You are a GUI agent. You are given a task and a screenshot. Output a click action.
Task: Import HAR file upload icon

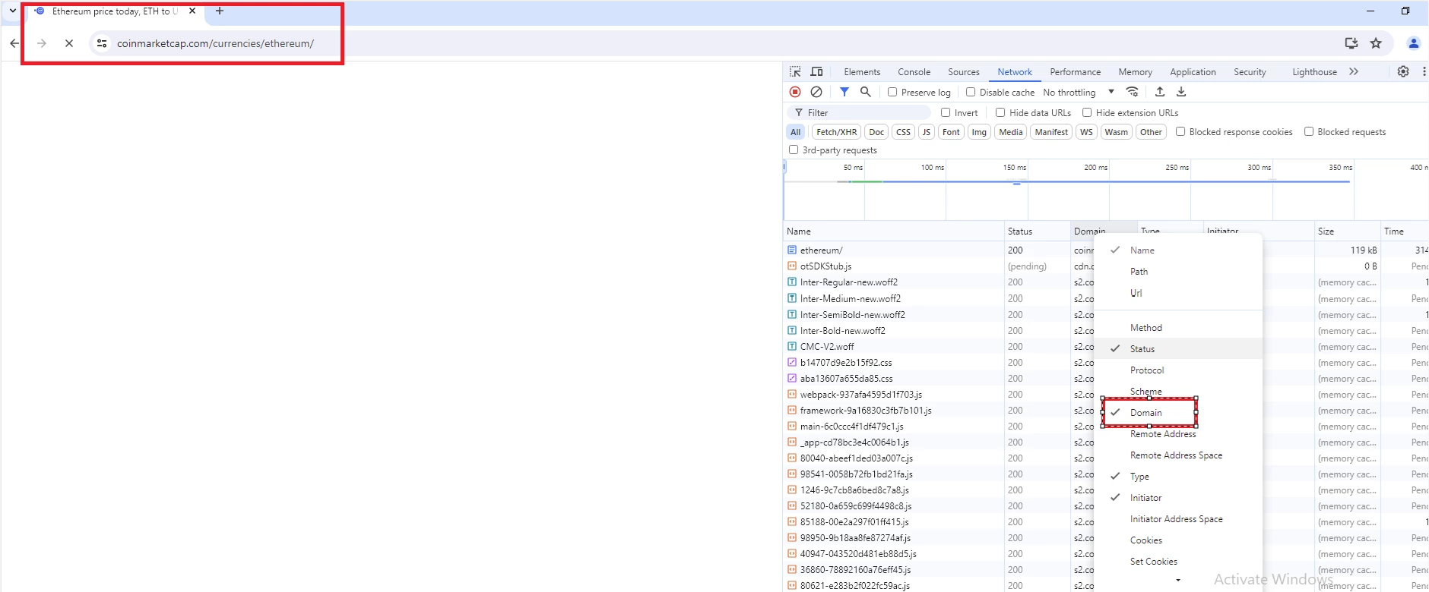pos(1160,92)
